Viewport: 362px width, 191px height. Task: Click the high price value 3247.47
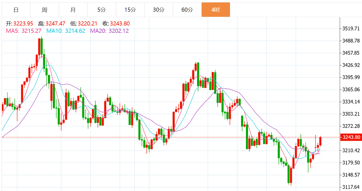[55, 24]
